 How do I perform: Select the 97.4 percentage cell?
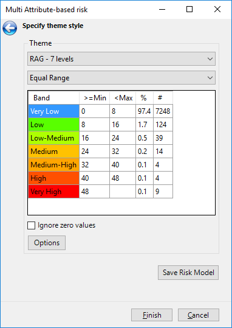[x=145, y=111]
